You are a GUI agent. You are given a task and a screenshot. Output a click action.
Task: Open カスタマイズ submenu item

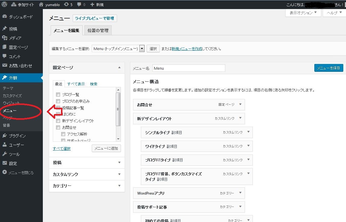[x=12, y=96]
